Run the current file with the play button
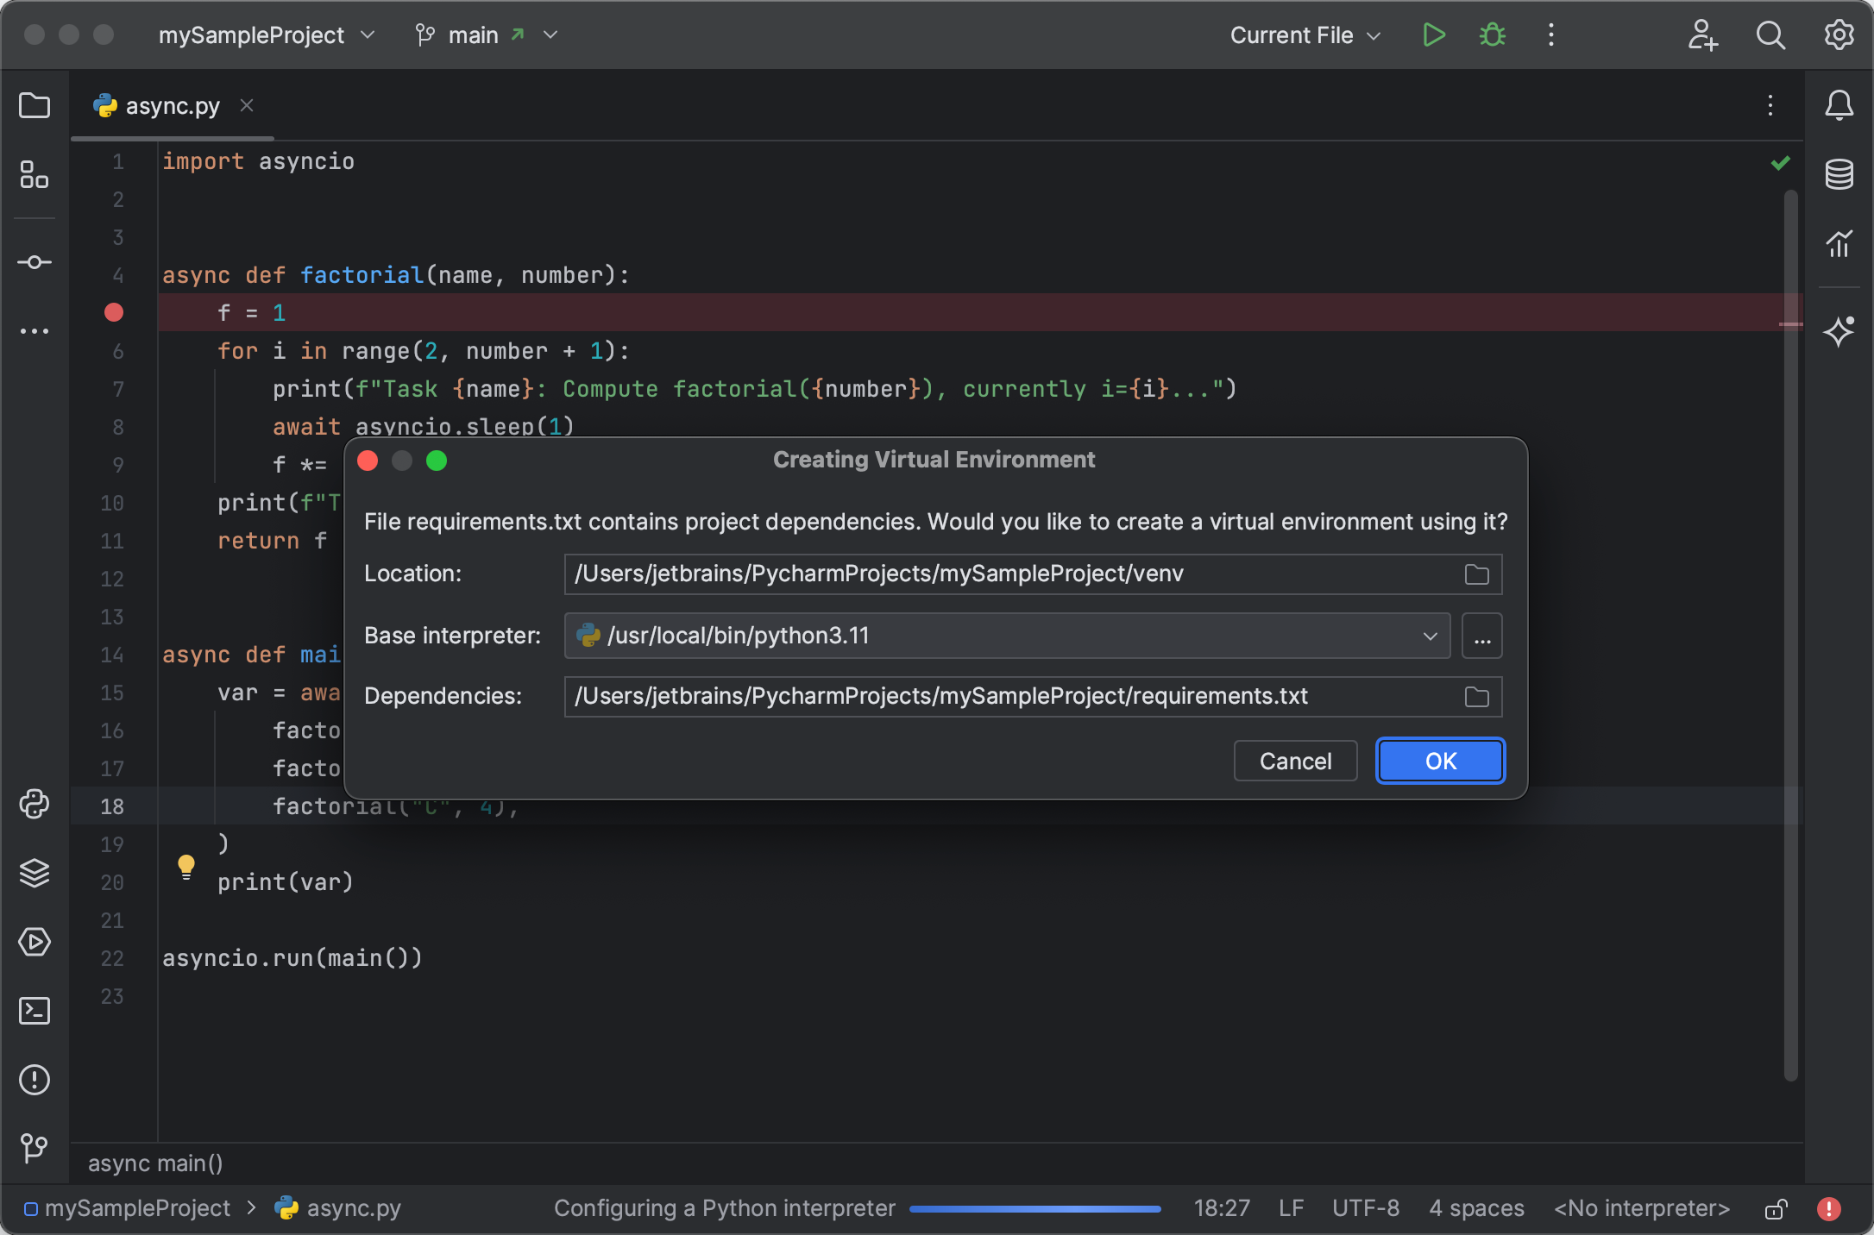The height and width of the screenshot is (1235, 1874). [1433, 35]
